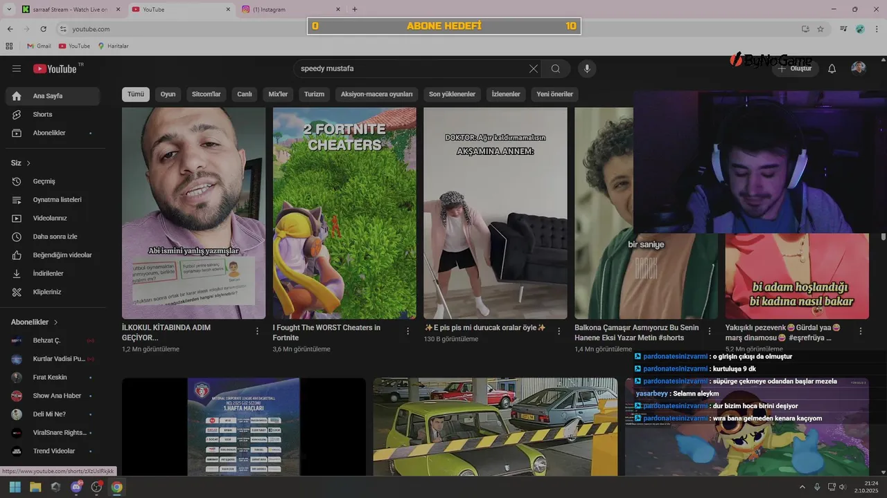
Task: Click the Oluştur create button
Action: pyautogui.click(x=796, y=68)
